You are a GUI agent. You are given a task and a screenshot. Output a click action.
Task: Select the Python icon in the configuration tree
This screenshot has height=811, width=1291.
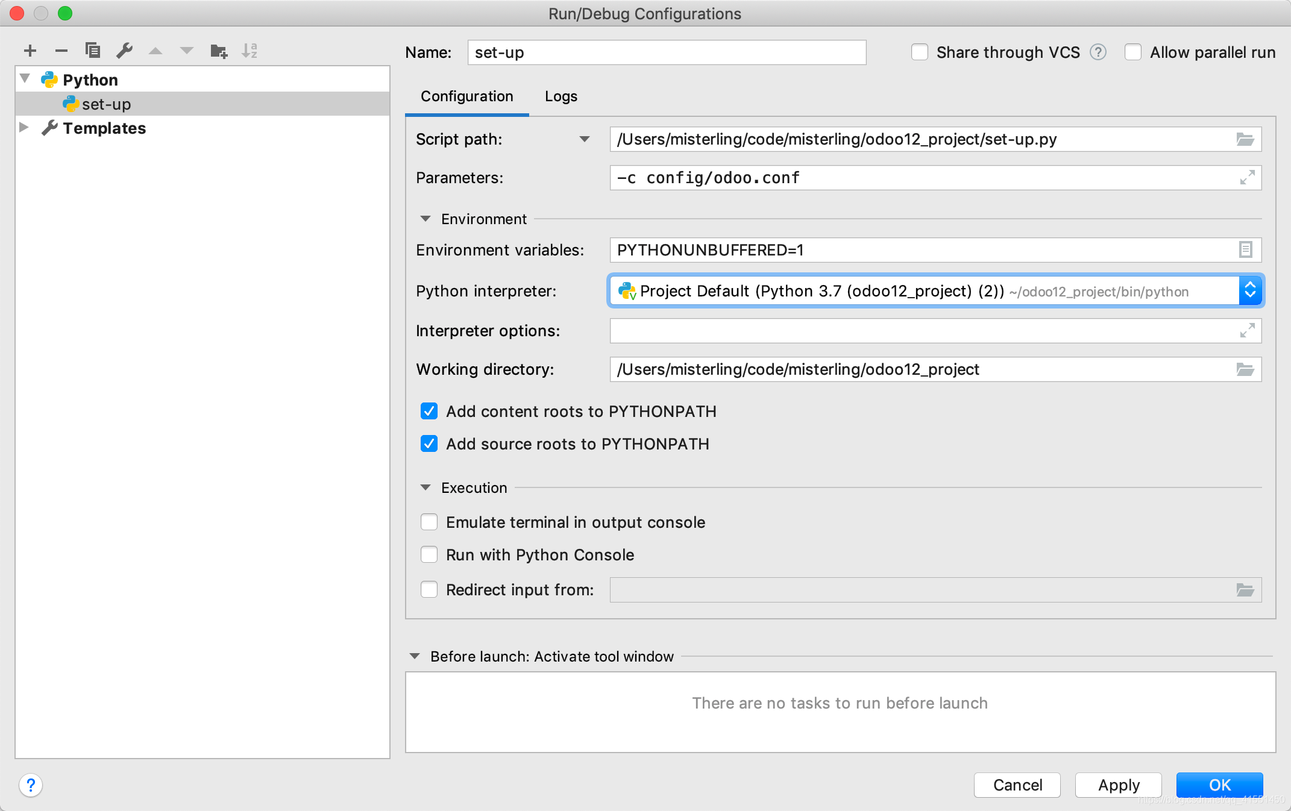(49, 80)
